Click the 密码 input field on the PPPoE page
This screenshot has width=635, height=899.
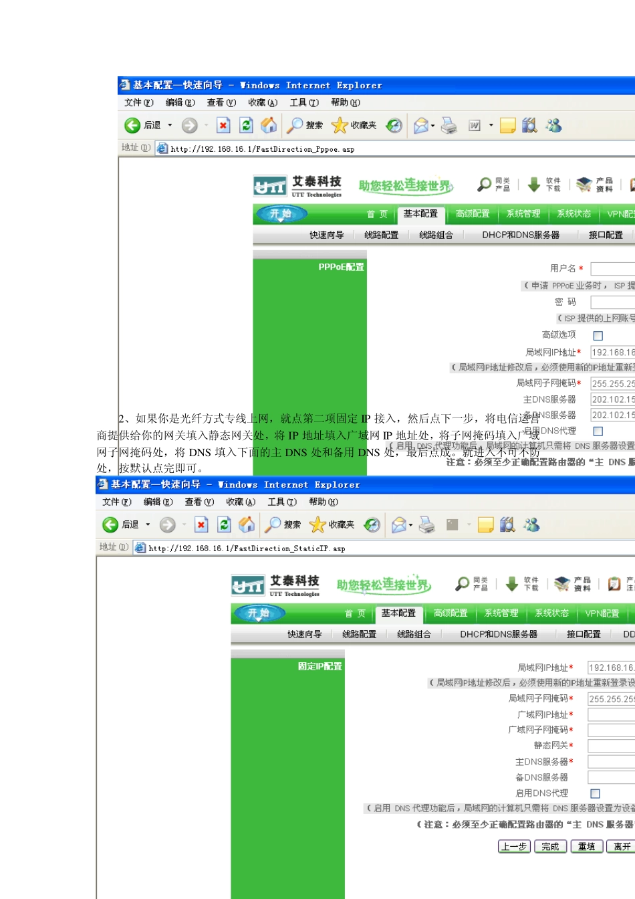pos(613,302)
